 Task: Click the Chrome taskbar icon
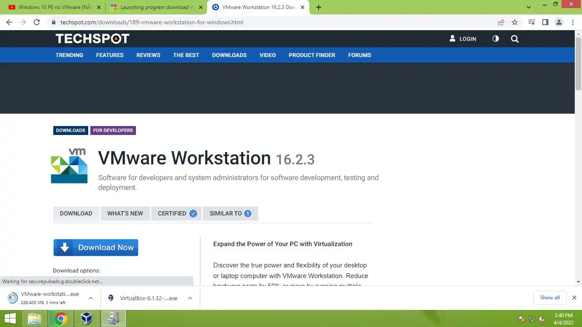click(61, 318)
